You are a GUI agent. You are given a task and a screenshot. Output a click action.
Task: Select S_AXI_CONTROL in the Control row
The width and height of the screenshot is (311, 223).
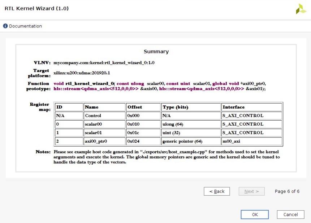[x=251, y=115]
